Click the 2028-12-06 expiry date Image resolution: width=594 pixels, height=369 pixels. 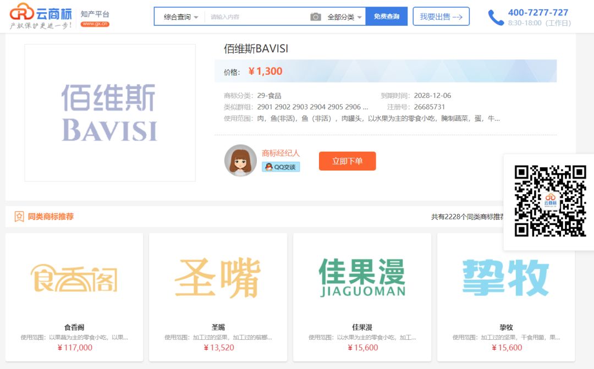click(x=433, y=96)
